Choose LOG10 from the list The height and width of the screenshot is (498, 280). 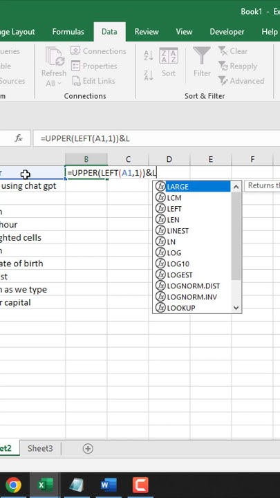tap(193, 264)
